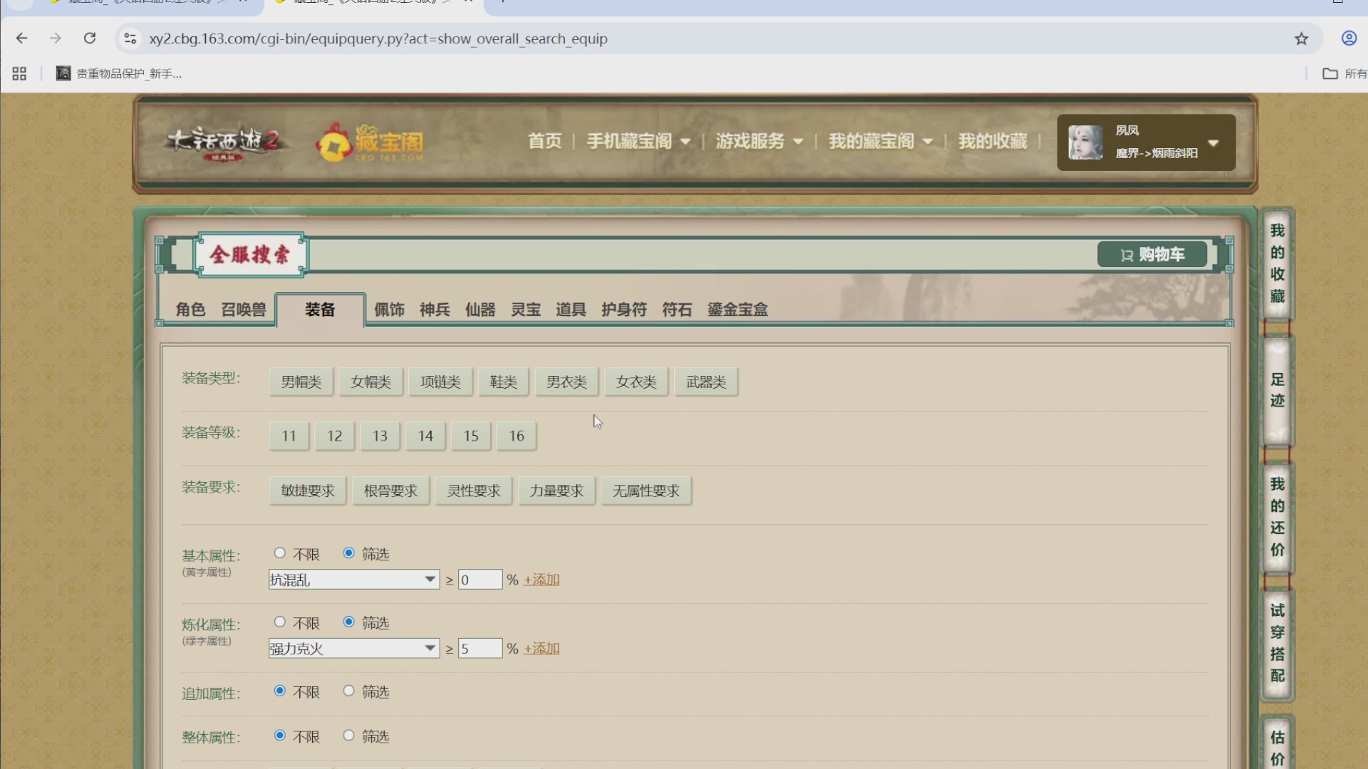
Task: Click the 武器类 equipment type button
Action: click(705, 382)
